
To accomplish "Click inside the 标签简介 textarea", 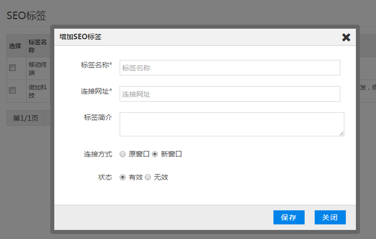I will click(231, 124).
